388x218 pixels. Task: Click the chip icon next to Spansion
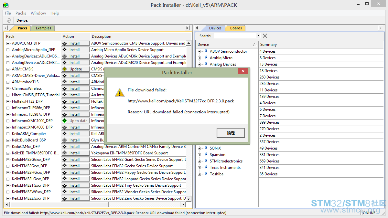[x=206, y=154]
